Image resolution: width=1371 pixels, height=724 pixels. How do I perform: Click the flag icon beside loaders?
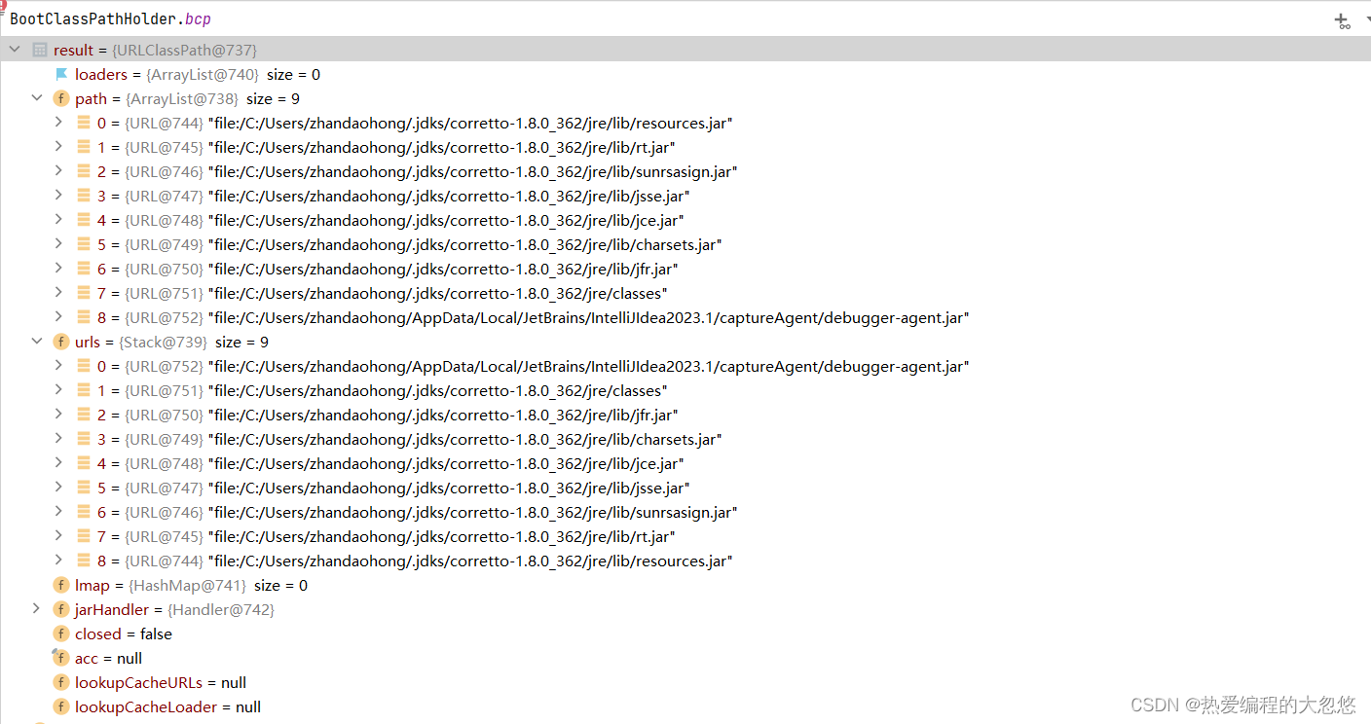pos(61,74)
